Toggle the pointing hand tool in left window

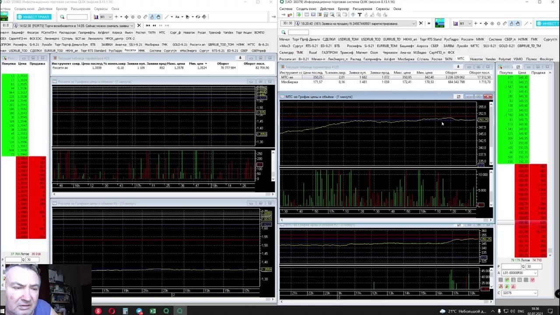(152, 17)
